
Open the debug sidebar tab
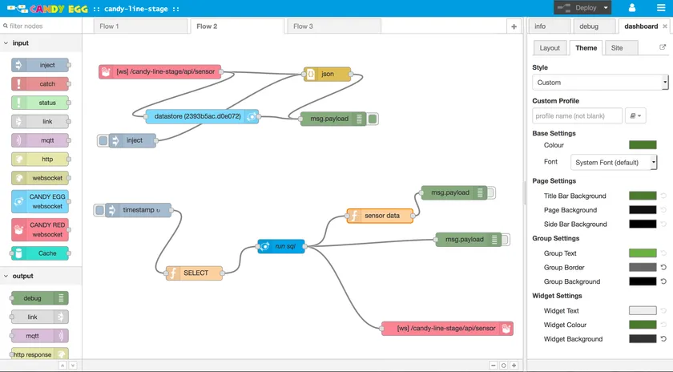coord(594,26)
